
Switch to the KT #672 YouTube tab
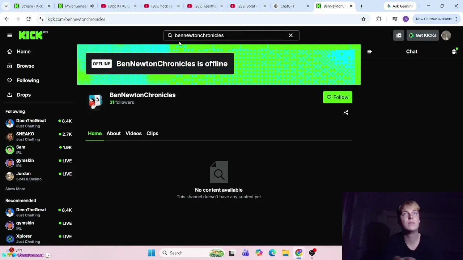tap(119, 6)
